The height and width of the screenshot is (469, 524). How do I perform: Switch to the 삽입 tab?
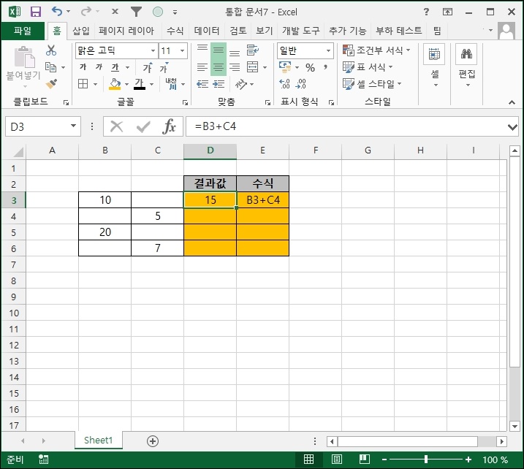[x=81, y=31]
